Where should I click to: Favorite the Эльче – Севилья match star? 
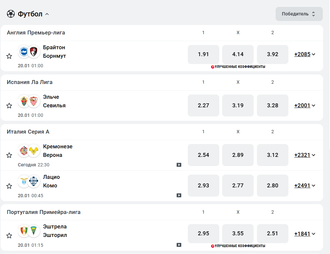click(x=9, y=106)
